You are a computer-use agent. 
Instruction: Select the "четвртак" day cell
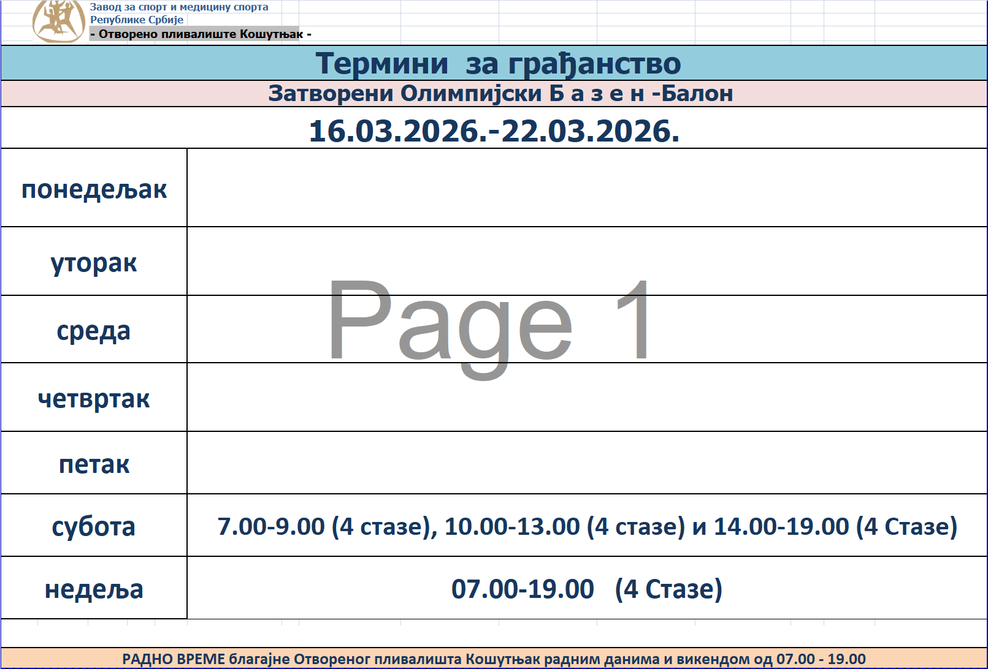(94, 398)
